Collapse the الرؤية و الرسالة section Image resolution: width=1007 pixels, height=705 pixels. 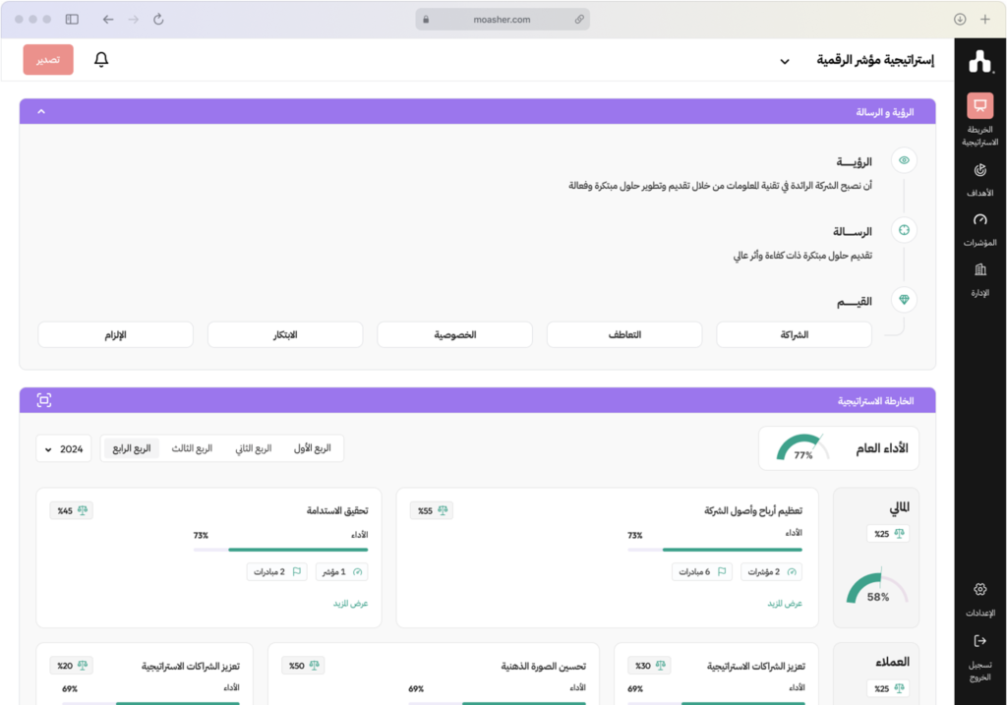point(41,112)
